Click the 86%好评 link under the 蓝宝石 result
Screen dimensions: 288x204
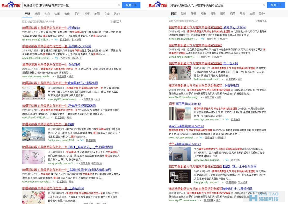[221, 138]
